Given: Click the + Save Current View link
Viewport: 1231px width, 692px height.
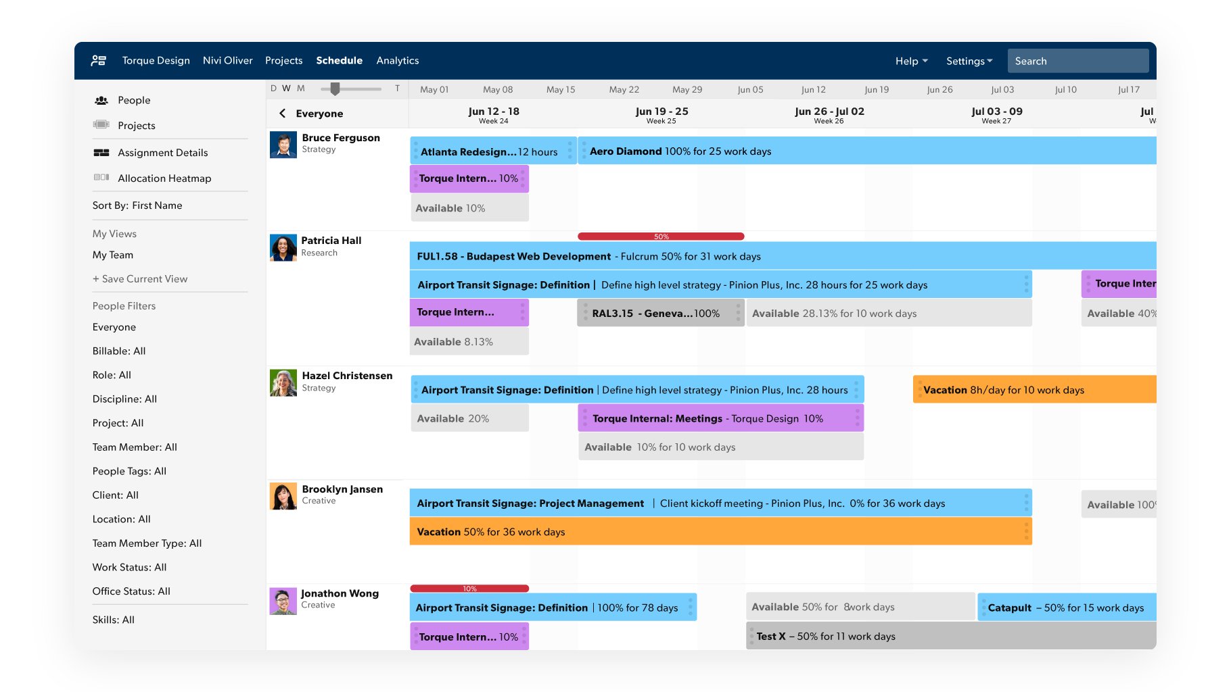Looking at the screenshot, I should [139, 278].
